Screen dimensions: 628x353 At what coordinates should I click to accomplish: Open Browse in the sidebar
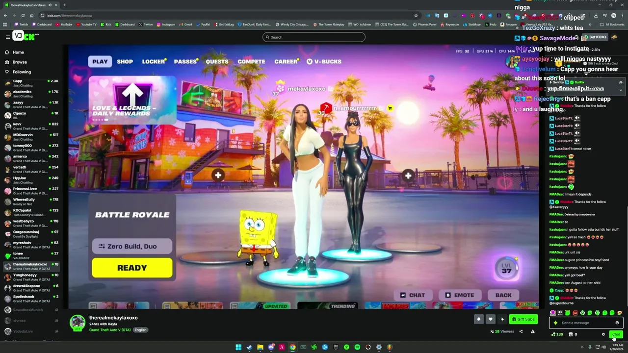(x=16, y=62)
